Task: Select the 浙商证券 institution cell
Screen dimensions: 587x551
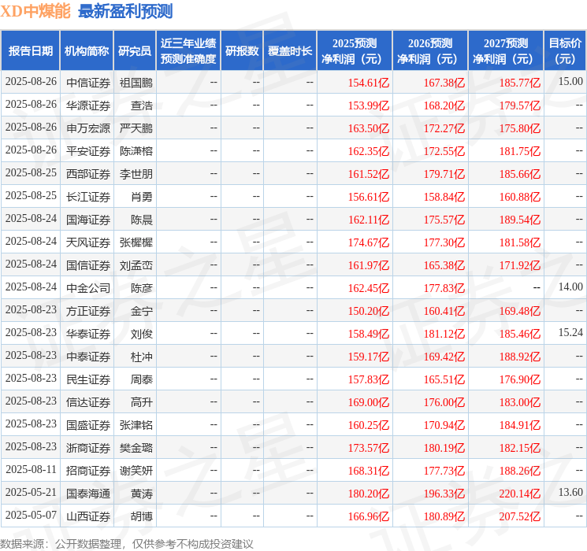Action: 88,448
